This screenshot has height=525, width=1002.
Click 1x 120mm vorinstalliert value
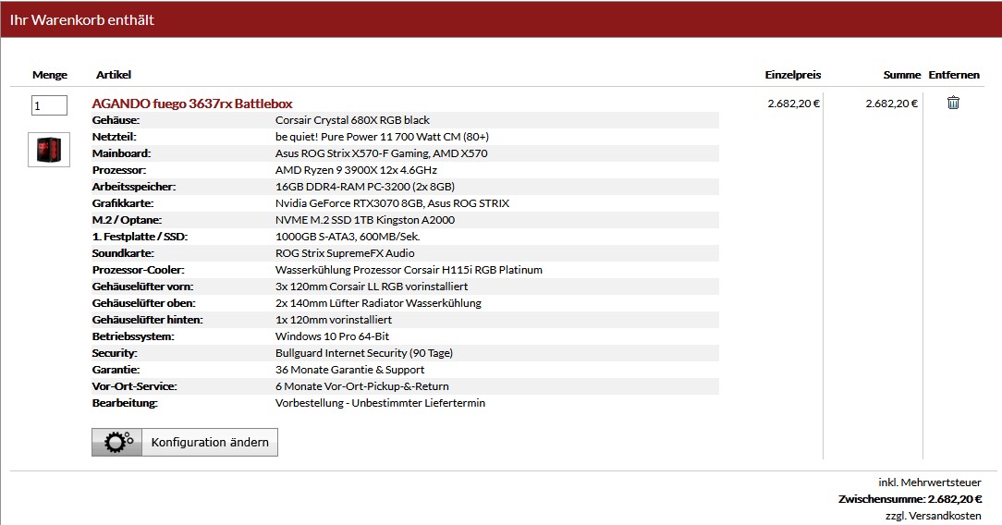point(334,319)
